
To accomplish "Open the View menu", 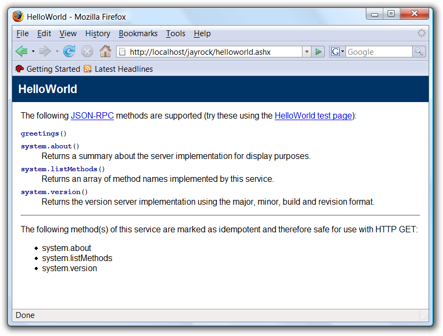I will [x=68, y=33].
